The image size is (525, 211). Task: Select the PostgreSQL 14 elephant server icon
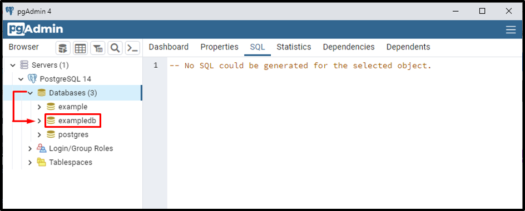pyautogui.click(x=32, y=79)
